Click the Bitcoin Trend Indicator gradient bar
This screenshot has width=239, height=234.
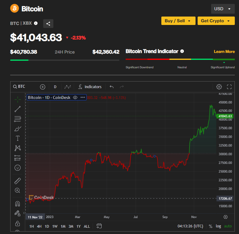(180, 59)
